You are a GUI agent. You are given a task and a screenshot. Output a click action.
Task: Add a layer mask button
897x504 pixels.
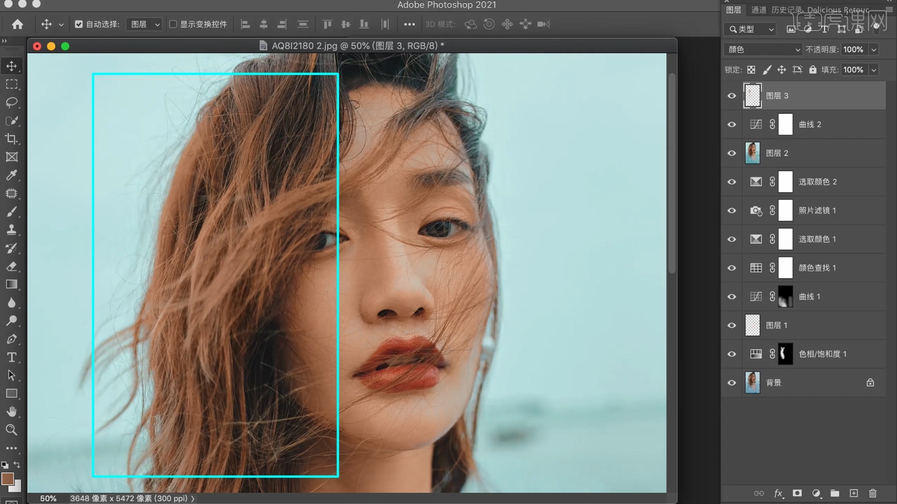tap(797, 493)
